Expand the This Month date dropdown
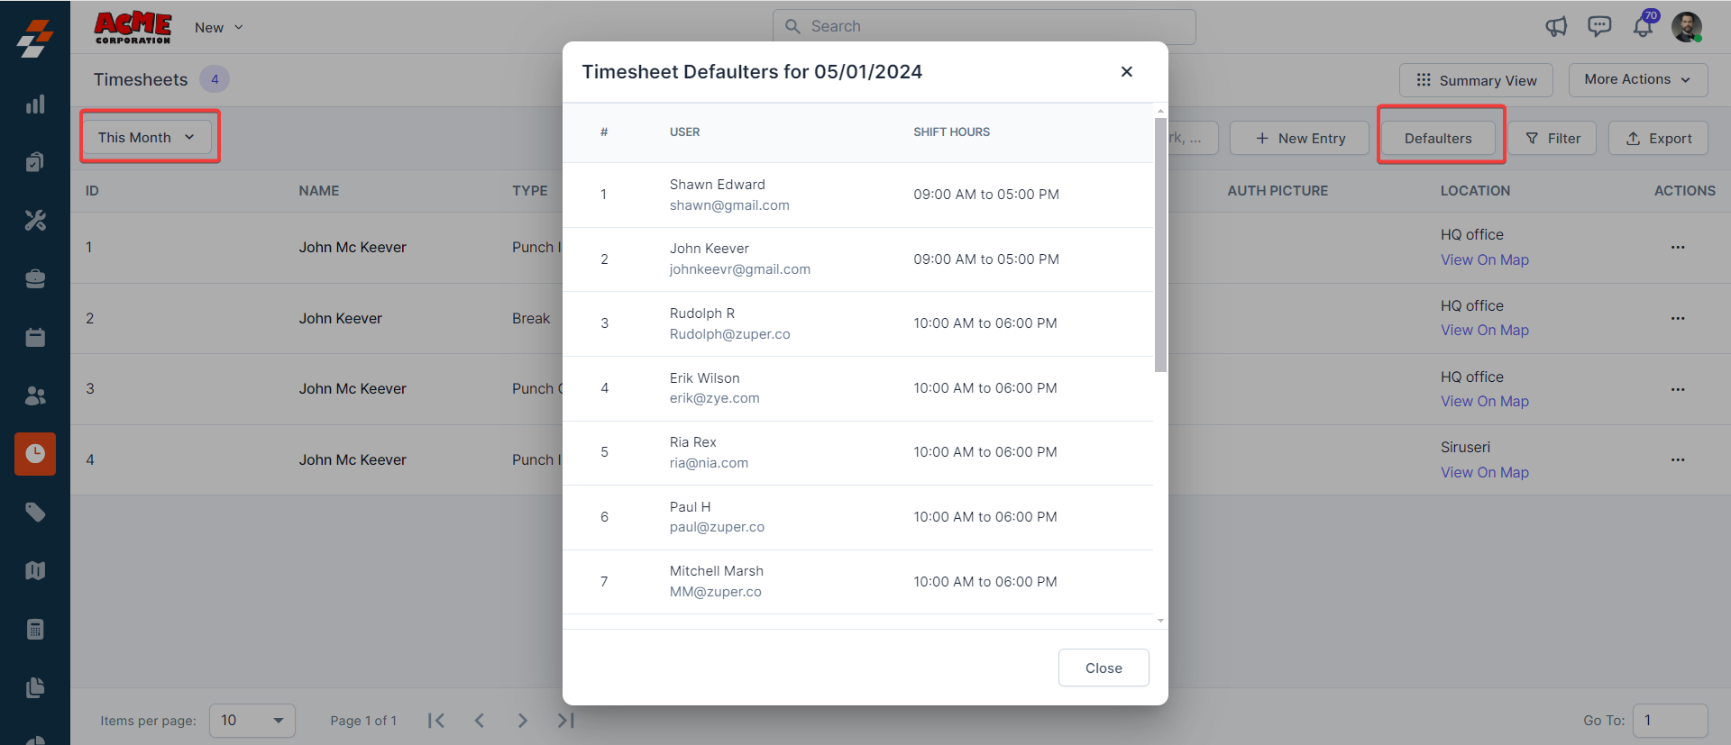The height and width of the screenshot is (745, 1731). (x=146, y=138)
